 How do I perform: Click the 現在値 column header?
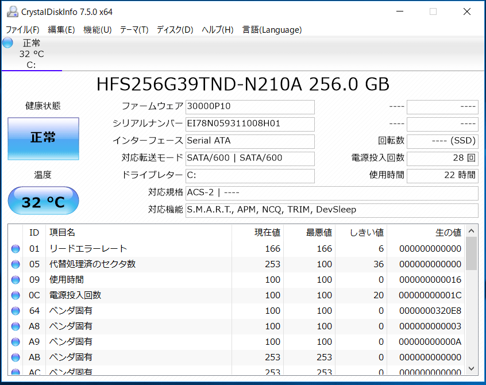tap(257, 233)
